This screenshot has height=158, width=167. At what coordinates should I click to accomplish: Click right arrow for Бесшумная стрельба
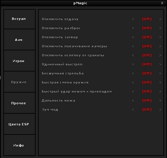click(160, 73)
